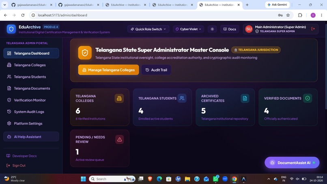Screen dimensions: 327x184
Task: Click 'Active review queue' text
Action: coord(90,160)
